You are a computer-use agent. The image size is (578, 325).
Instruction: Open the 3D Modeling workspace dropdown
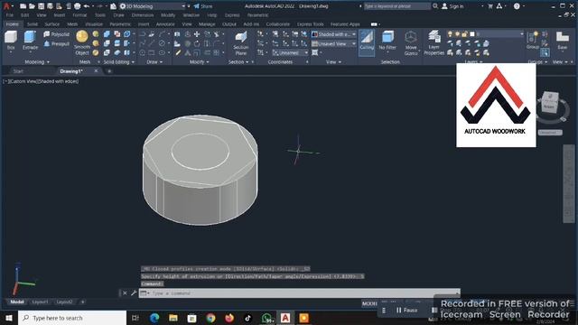tap(153, 6)
